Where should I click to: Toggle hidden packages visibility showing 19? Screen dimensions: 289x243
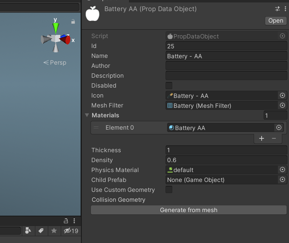[x=71, y=231]
